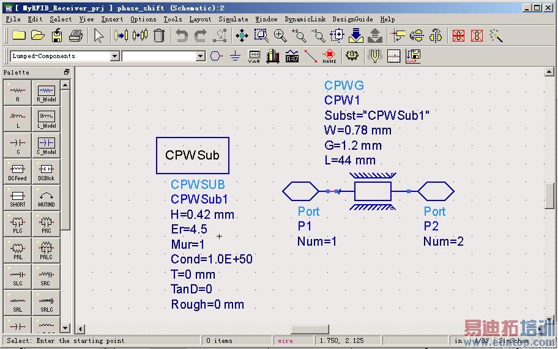Click the trash can delete icon

tap(159, 35)
